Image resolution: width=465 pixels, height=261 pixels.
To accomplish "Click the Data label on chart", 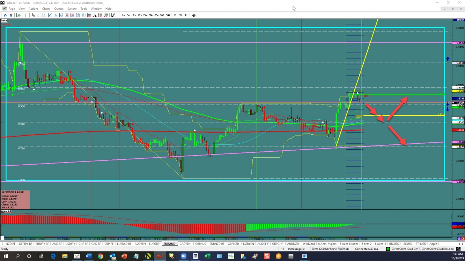I will (4, 21).
